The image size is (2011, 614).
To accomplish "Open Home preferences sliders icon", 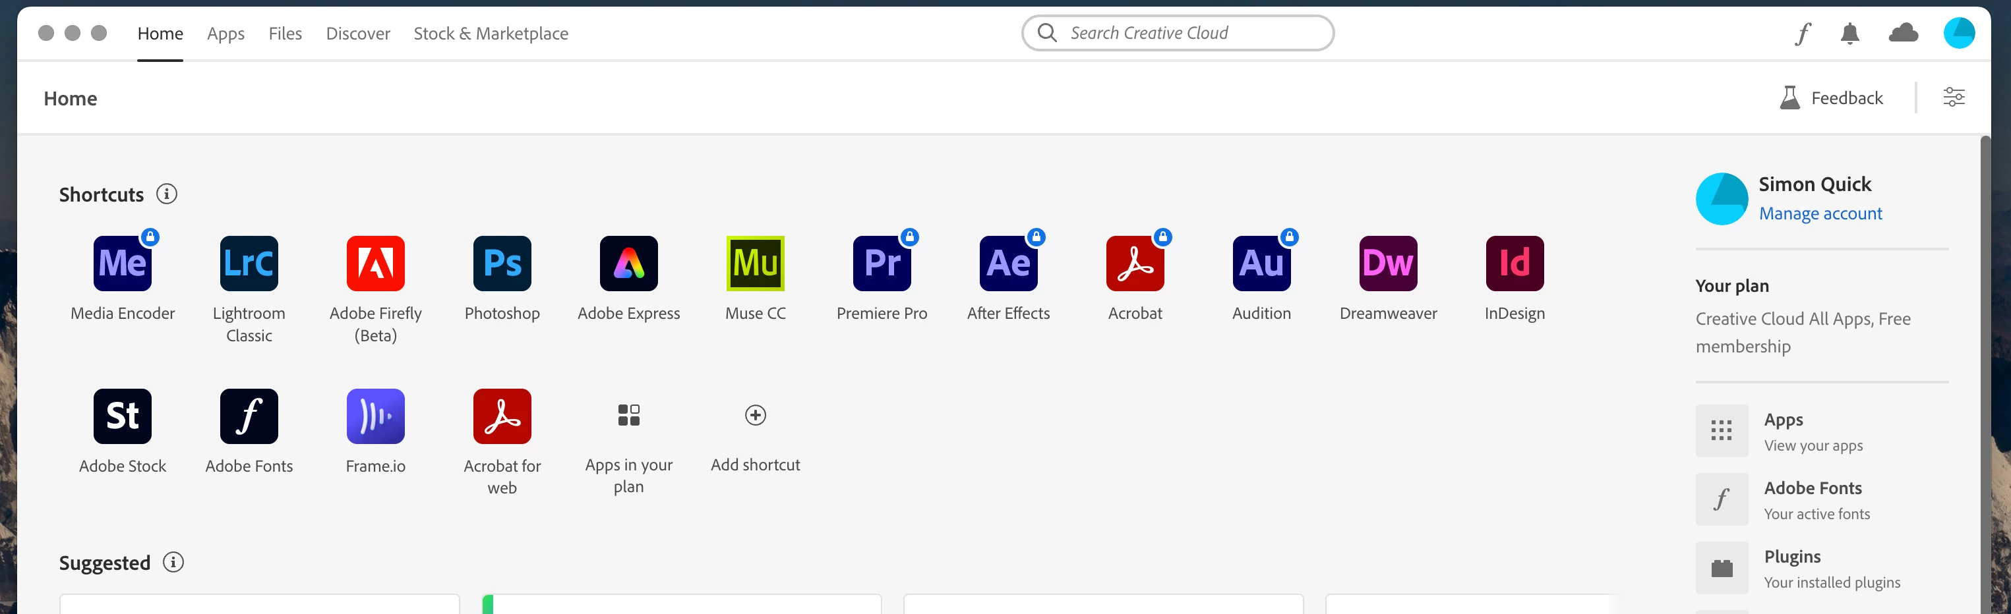I will [x=1953, y=98].
